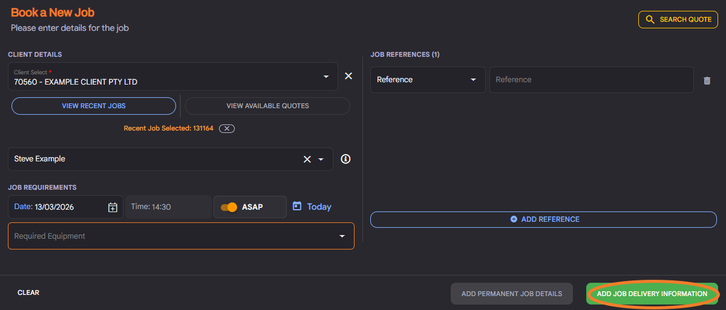
Task: Click the Search Quote button
Action: tap(678, 19)
